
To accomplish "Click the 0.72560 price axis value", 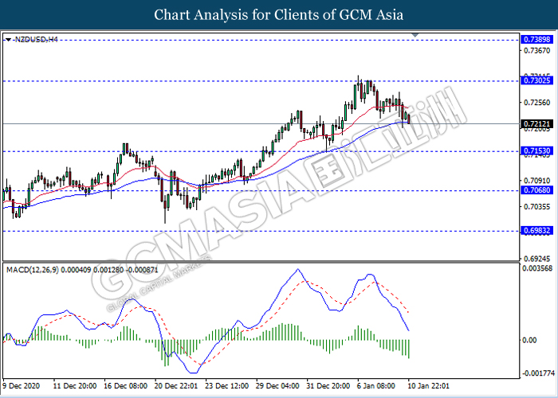I will [536, 103].
